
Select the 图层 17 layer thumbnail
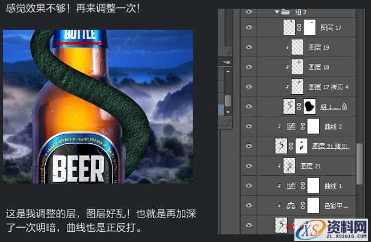[289, 27]
